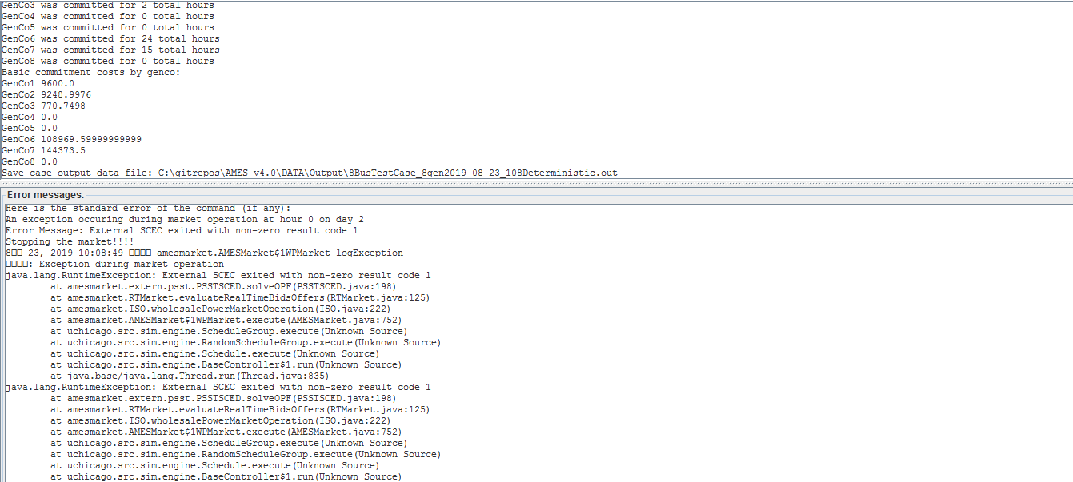The height and width of the screenshot is (482, 1073).
Task: Click the 'Save case output data file' path line
Action: (x=310, y=173)
